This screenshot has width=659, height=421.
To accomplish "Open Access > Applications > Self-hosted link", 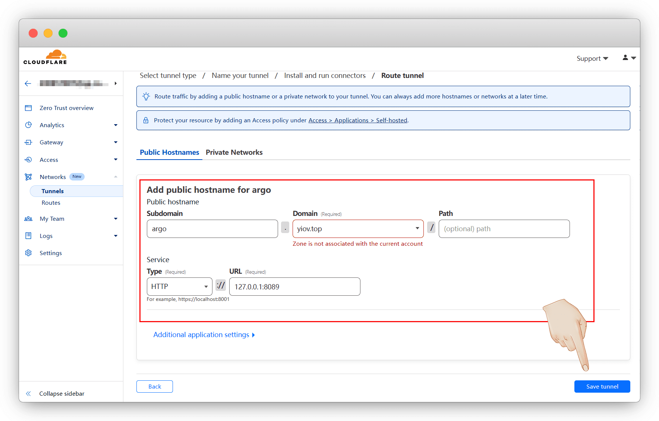I will [358, 120].
